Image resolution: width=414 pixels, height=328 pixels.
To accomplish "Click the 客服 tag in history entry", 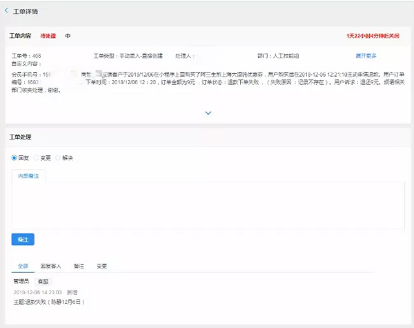I will click(x=43, y=282).
